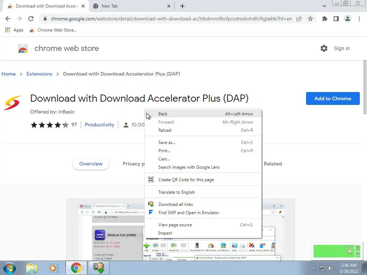Close the Download with Download Accelerator tab

83,6
